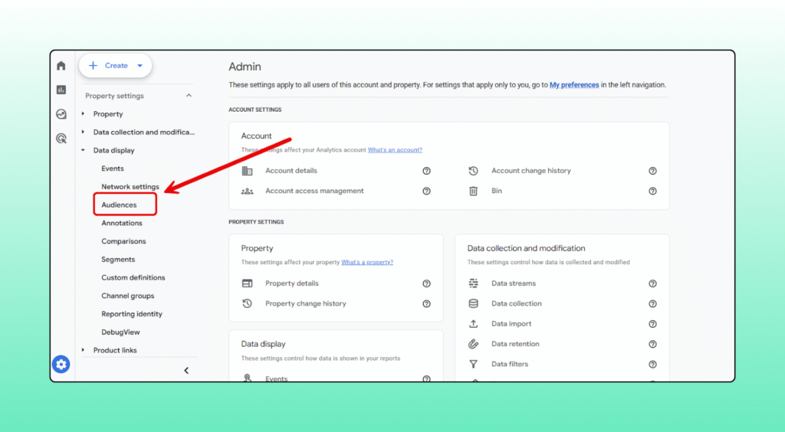785x432 pixels.
Task: Open the Advertising target icon
Action: [x=61, y=139]
